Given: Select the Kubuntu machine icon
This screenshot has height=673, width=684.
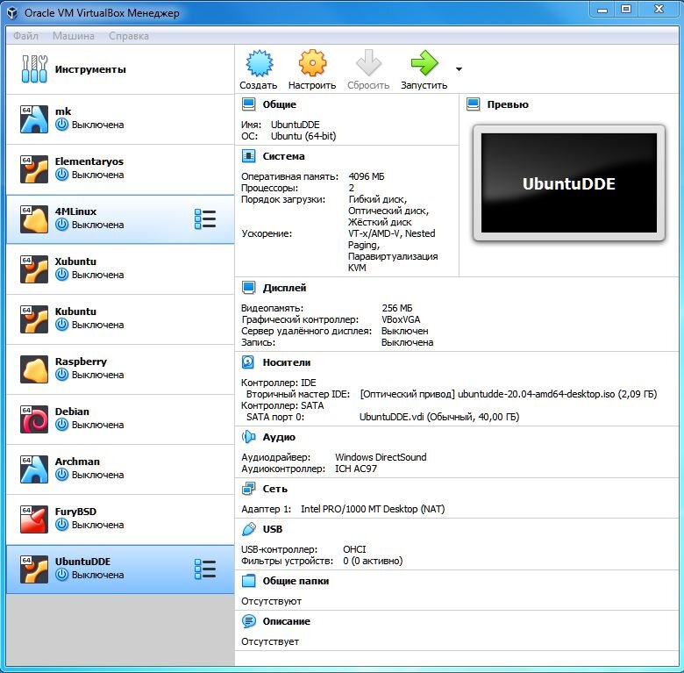Looking at the screenshot, I should tap(34, 319).
